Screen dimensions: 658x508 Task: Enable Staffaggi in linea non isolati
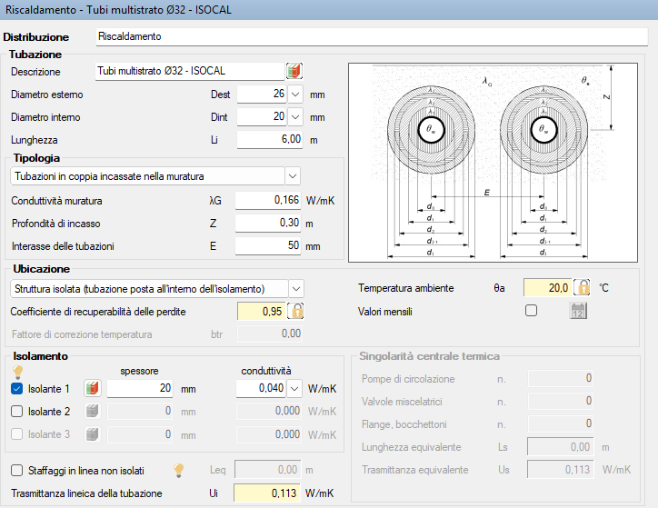coord(17,471)
